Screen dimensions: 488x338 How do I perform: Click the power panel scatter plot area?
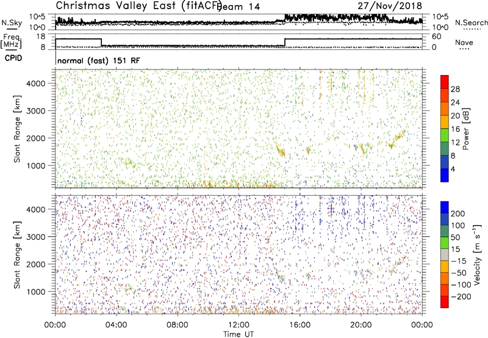coord(239,129)
